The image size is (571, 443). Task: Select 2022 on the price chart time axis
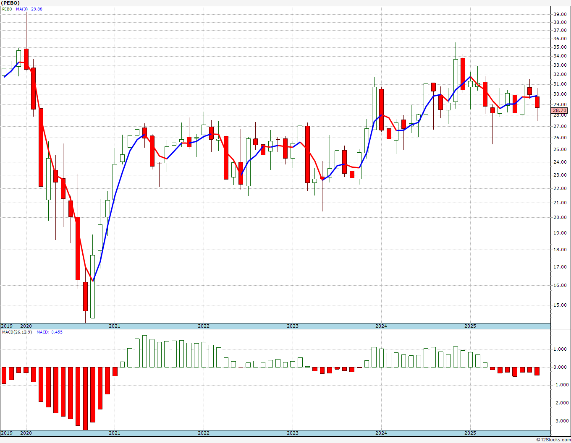point(204,326)
